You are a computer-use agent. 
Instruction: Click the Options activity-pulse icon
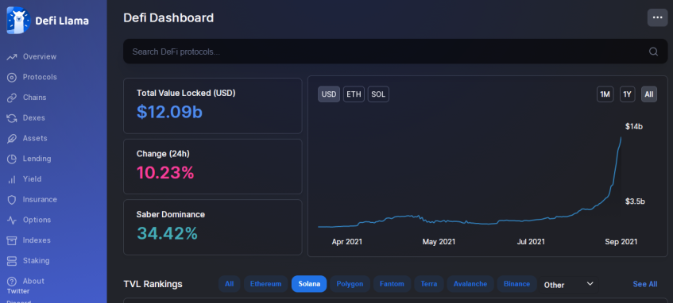pos(12,221)
